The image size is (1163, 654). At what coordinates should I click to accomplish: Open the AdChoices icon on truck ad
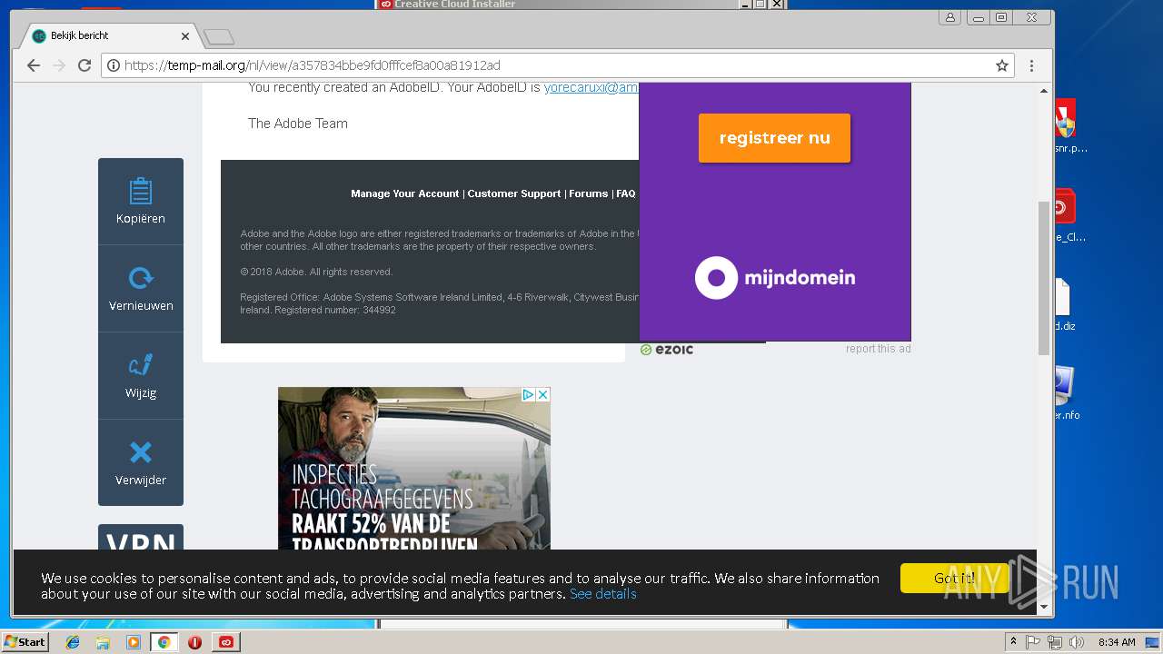(x=527, y=394)
